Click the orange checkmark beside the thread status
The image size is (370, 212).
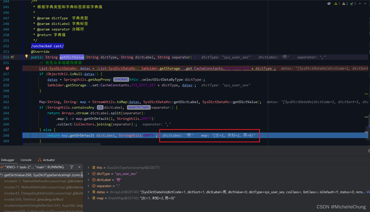2,167
